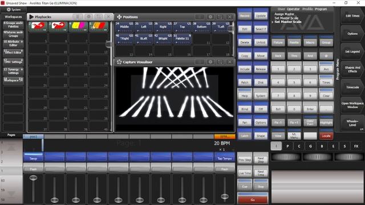Select attribute bank G
This screenshot has height=205, width=365.
click(x=310, y=146)
